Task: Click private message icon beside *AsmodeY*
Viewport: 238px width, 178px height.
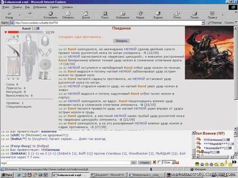Action: [x=198, y=147]
